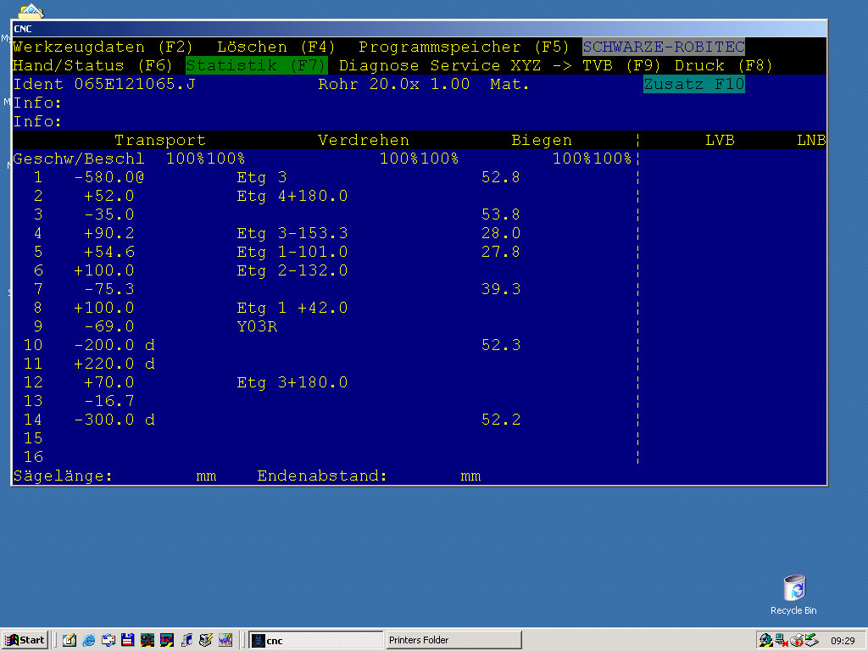868x651 pixels.
Task: Click the blue documents quick launch icon
Action: (x=186, y=641)
